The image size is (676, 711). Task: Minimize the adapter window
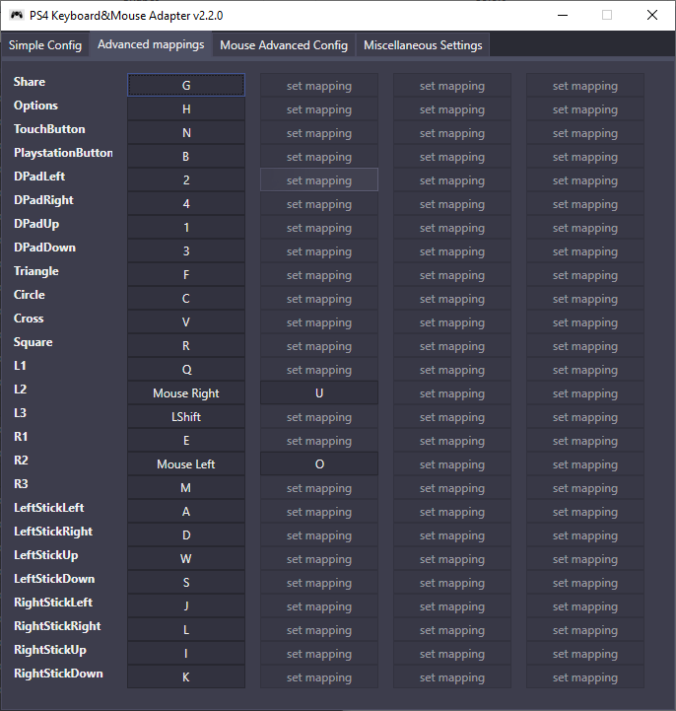click(563, 15)
